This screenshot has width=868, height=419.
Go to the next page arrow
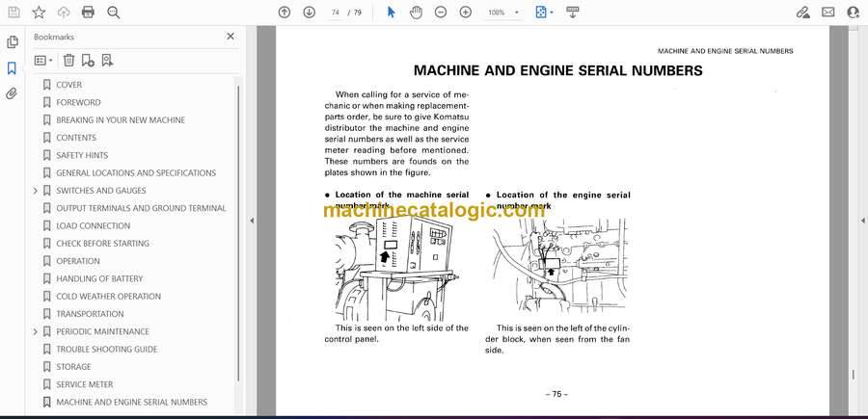click(x=309, y=13)
